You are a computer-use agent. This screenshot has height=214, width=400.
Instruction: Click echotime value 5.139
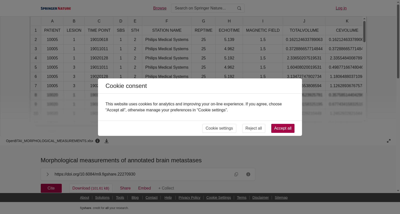click(x=229, y=40)
